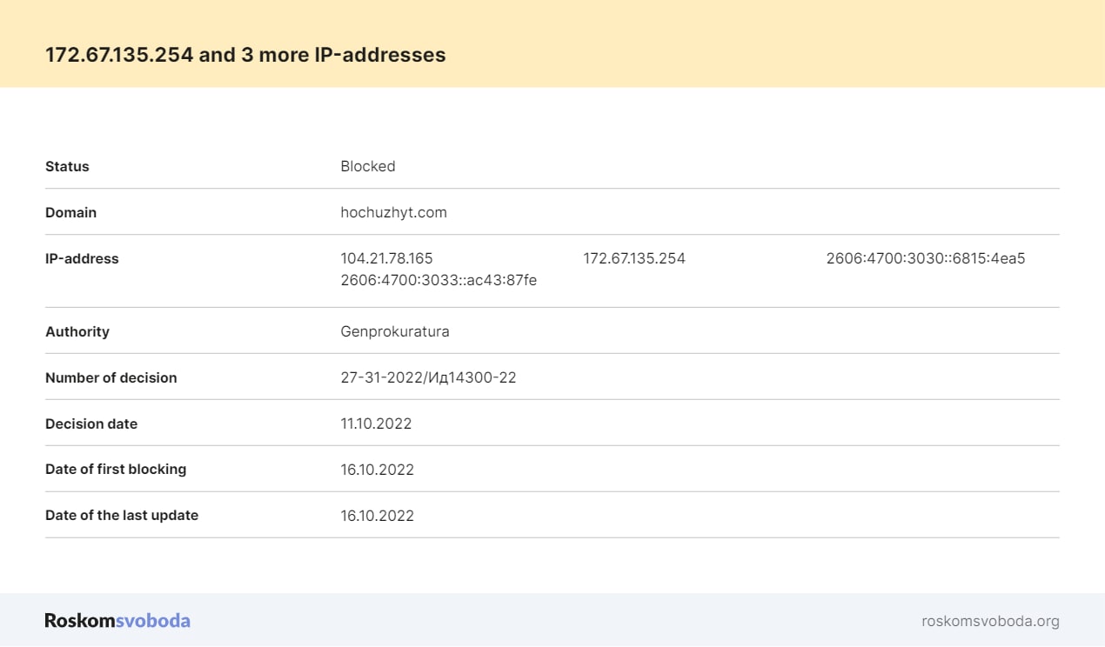The width and height of the screenshot is (1105, 647).
Task: Click the last update date value
Action: (377, 516)
